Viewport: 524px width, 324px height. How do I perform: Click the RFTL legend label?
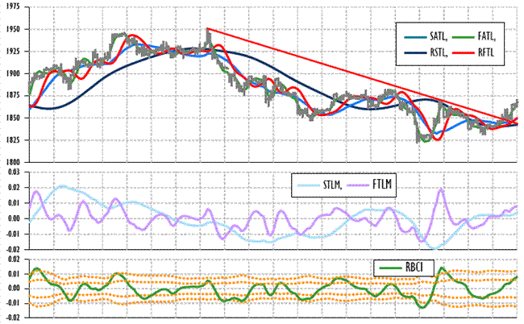pyautogui.click(x=486, y=52)
